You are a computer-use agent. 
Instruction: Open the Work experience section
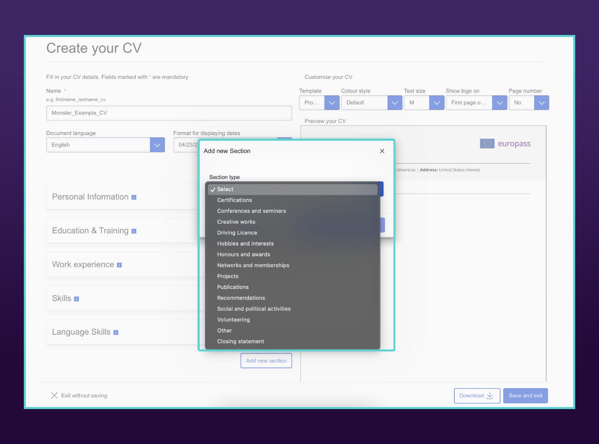pyautogui.click(x=122, y=264)
